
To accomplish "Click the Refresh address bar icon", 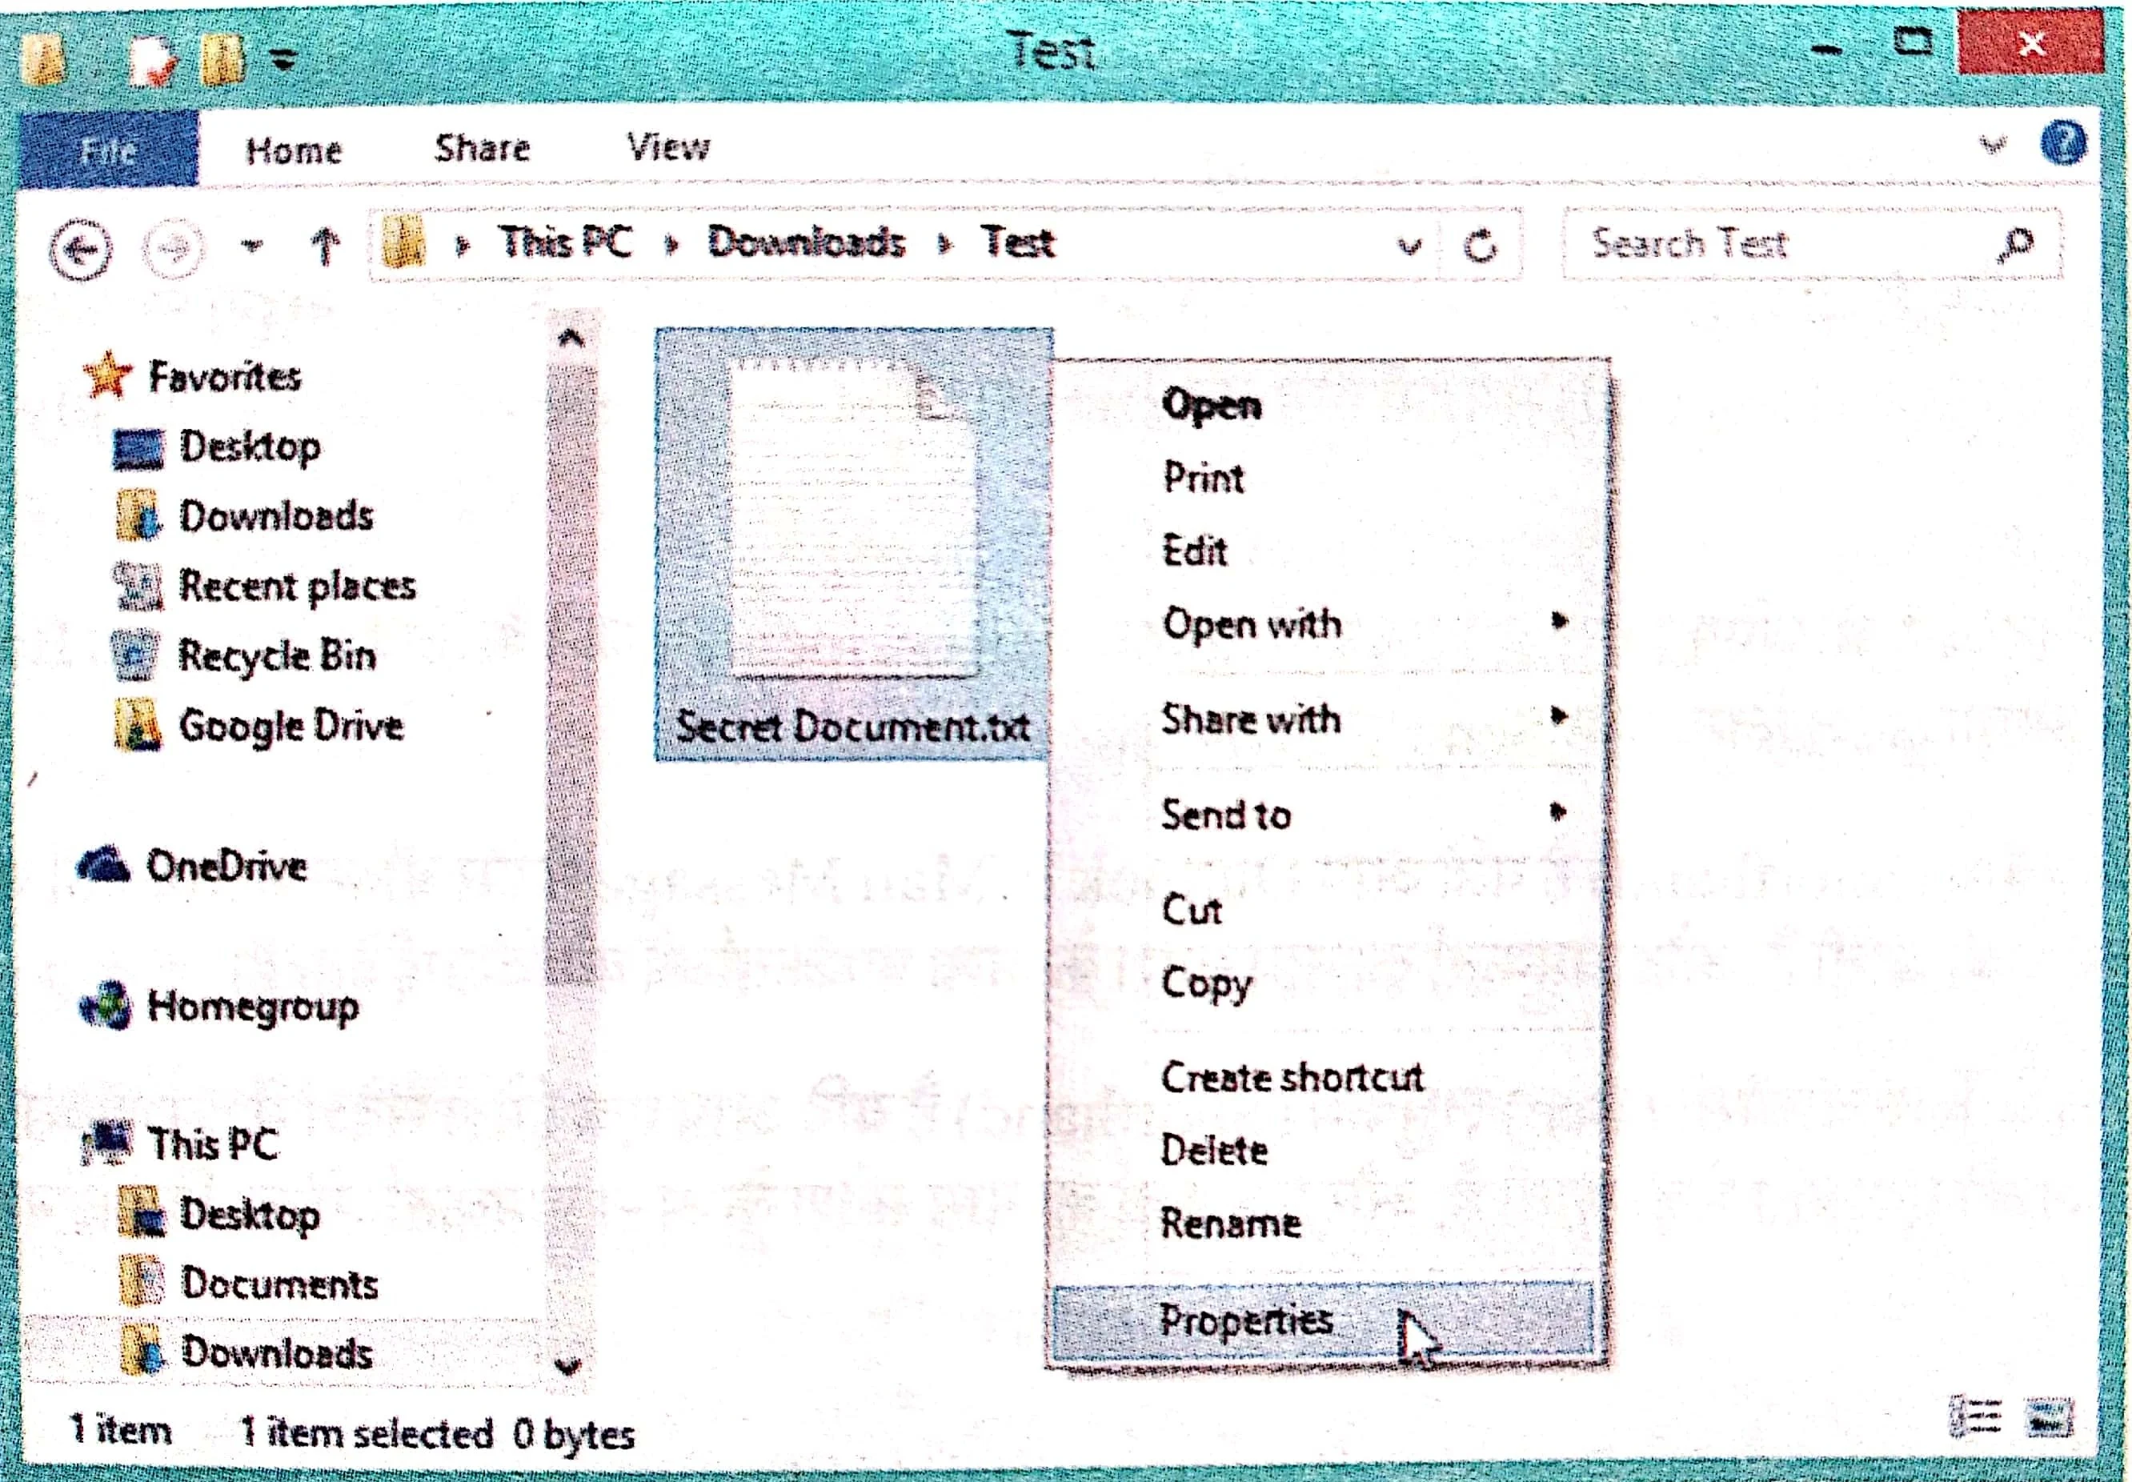I will 1480,247.
